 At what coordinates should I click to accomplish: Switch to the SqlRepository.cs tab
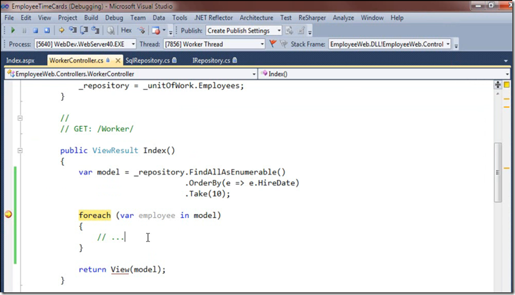coord(151,61)
